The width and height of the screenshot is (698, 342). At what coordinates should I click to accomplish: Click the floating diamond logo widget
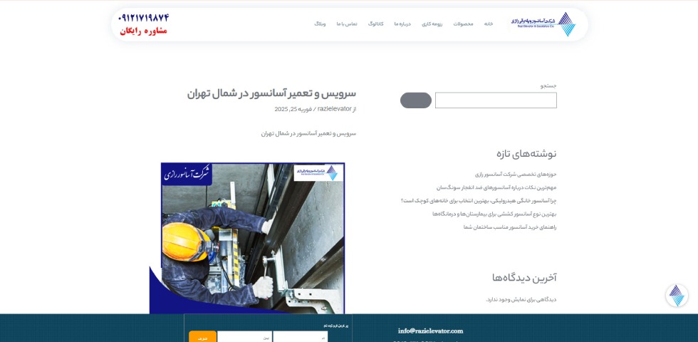676,296
